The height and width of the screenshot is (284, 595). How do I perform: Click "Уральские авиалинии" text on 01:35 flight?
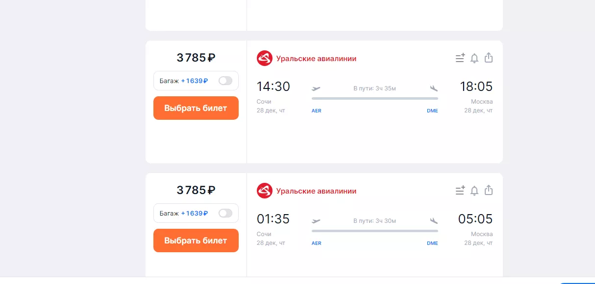[316, 191]
